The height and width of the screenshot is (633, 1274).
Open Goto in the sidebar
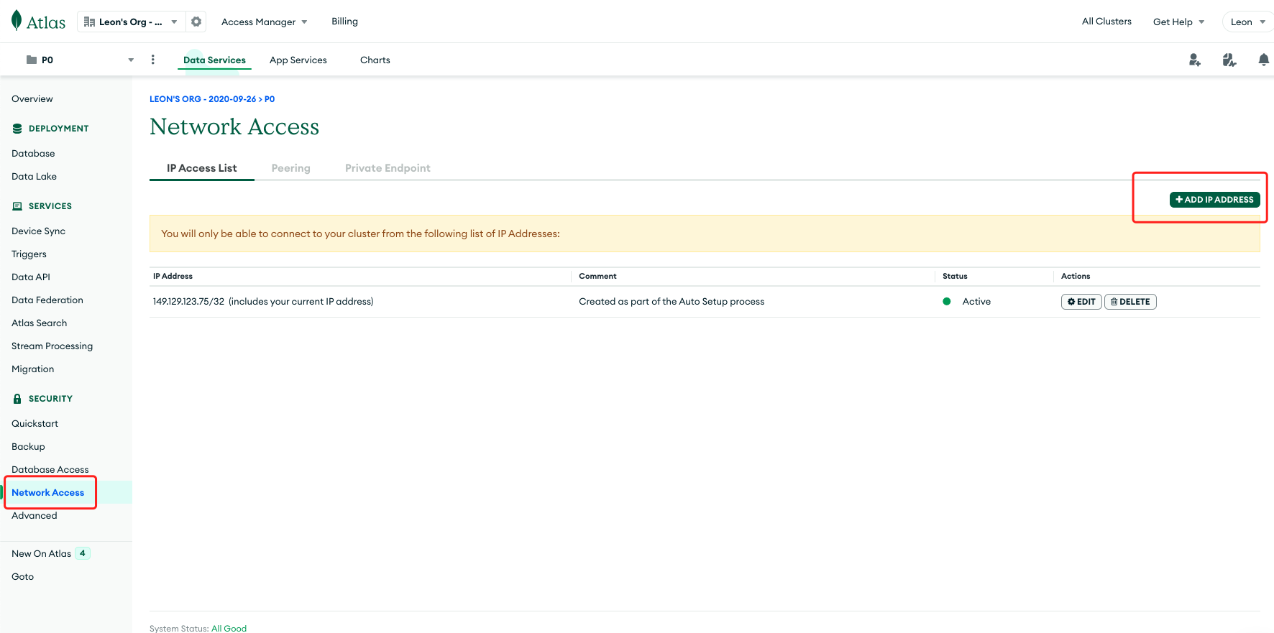pyautogui.click(x=22, y=577)
